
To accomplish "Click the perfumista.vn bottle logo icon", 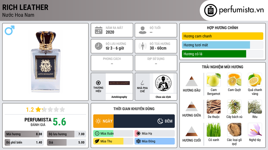I will click(210, 10).
